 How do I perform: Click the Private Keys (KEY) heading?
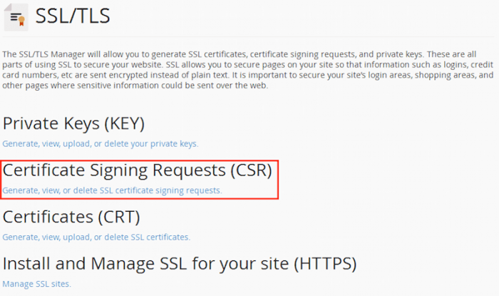coord(74,123)
